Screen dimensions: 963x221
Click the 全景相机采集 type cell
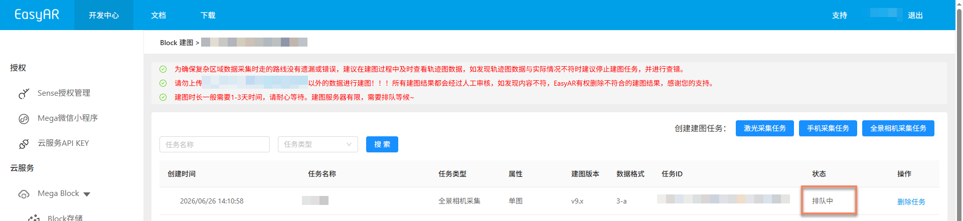(x=459, y=201)
